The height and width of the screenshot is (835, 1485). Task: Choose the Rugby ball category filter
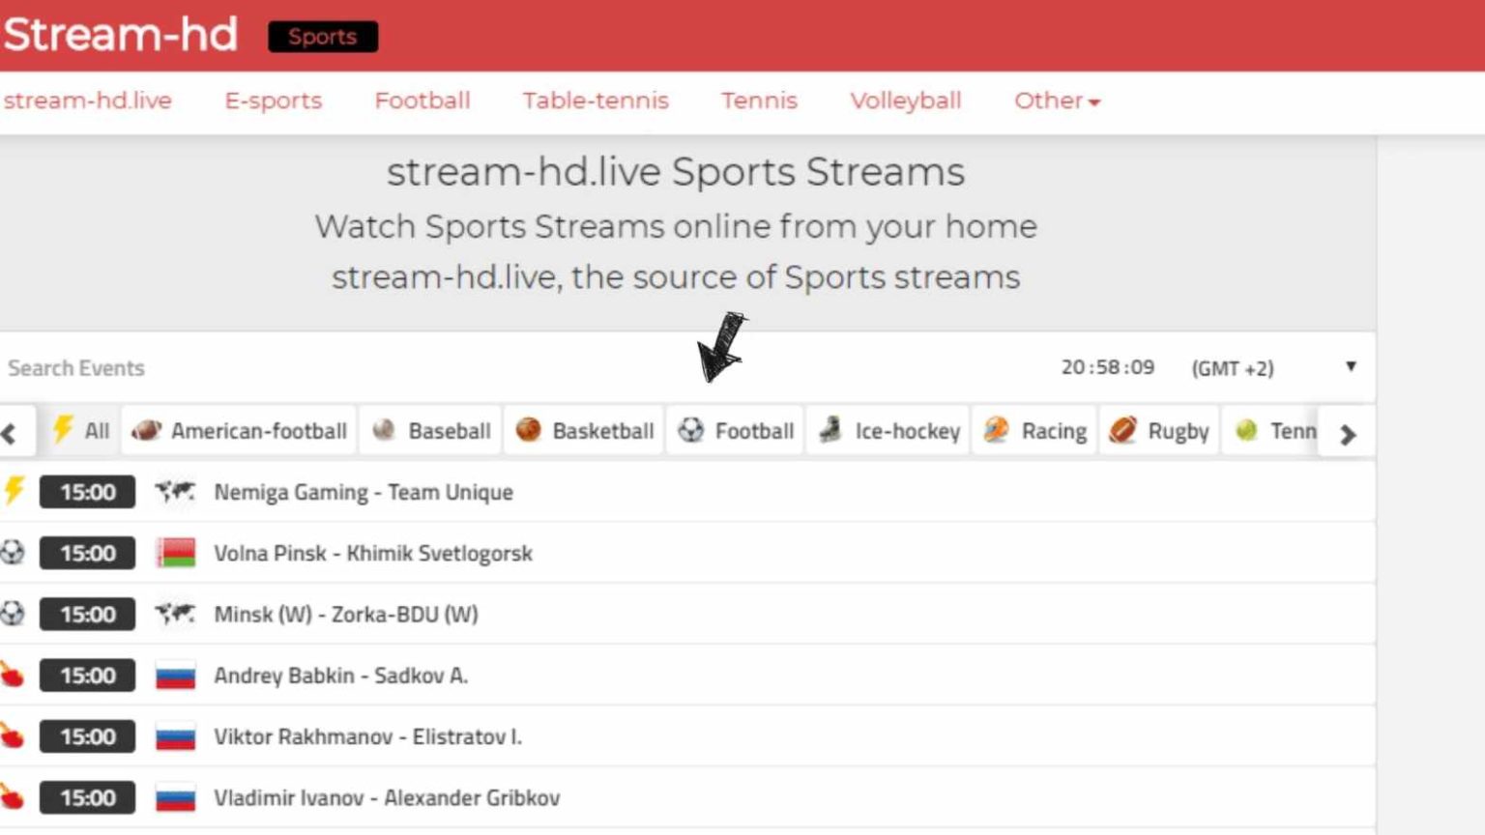[1122, 430]
